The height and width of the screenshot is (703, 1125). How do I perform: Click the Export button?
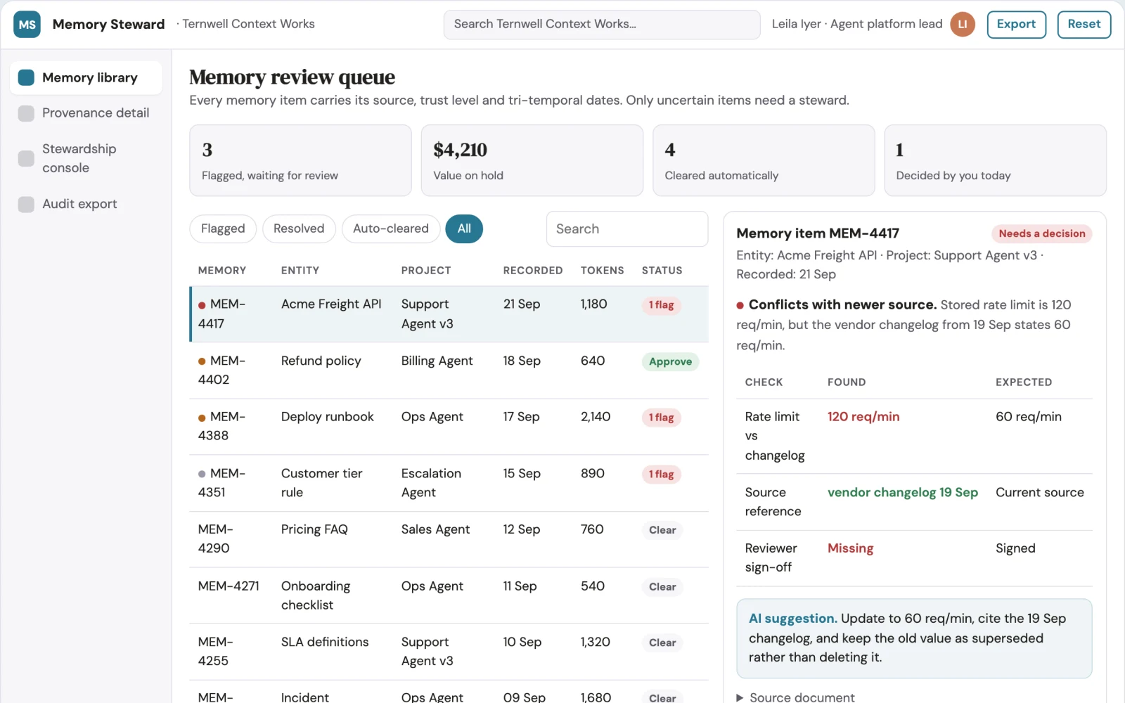(1016, 25)
